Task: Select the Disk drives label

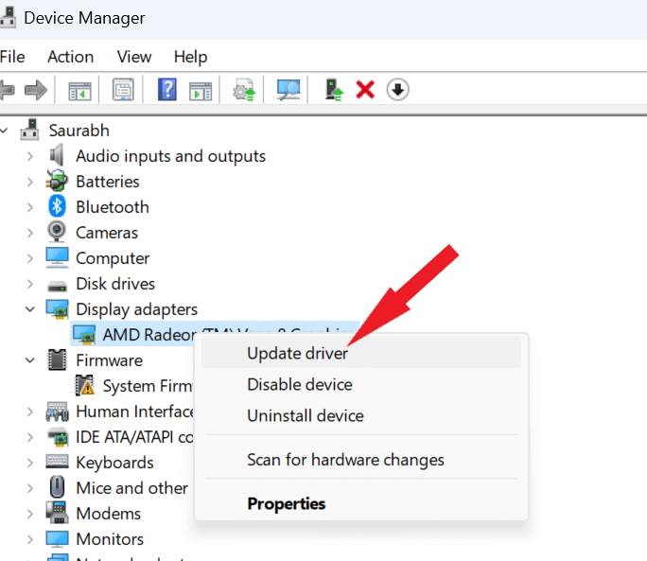Action: click(x=115, y=284)
